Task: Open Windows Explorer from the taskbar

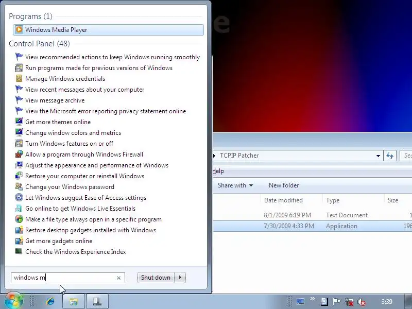Action: [74, 301]
